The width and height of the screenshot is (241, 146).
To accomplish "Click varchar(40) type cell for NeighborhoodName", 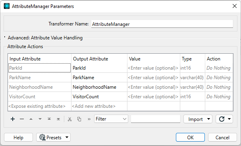I will click(x=193, y=87).
